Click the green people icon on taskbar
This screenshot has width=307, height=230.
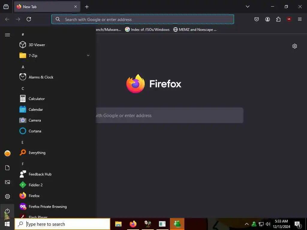(177, 224)
